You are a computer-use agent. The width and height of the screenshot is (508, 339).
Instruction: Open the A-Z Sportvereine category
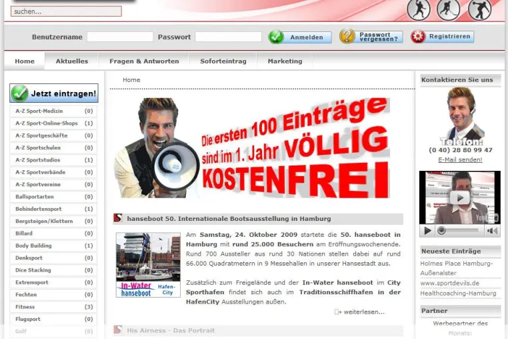[53, 184]
